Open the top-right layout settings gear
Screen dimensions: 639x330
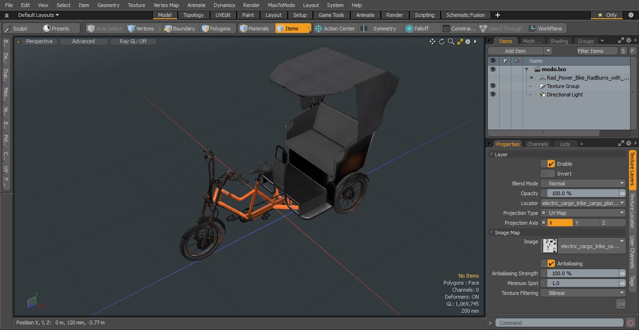[x=631, y=15]
